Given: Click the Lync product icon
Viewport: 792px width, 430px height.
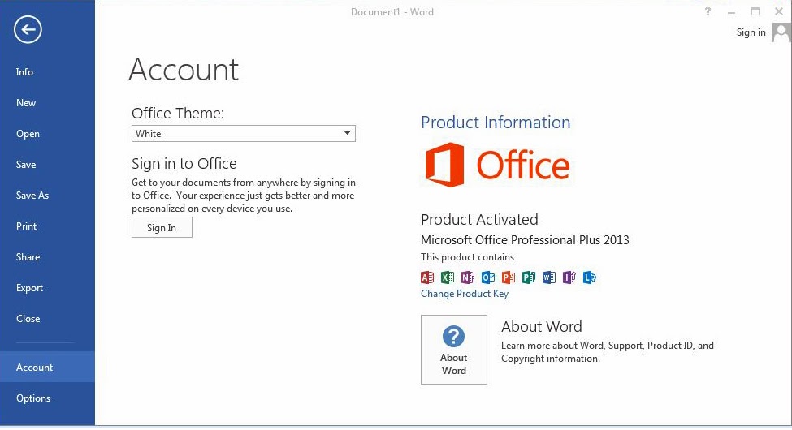Looking at the screenshot, I should 590,277.
